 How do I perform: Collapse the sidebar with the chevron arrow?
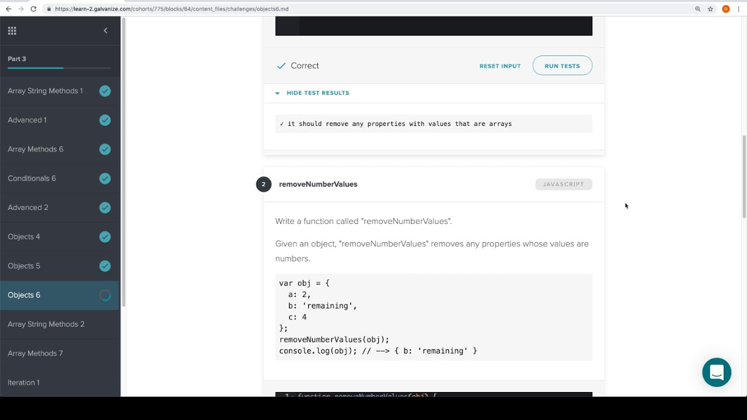(x=106, y=31)
